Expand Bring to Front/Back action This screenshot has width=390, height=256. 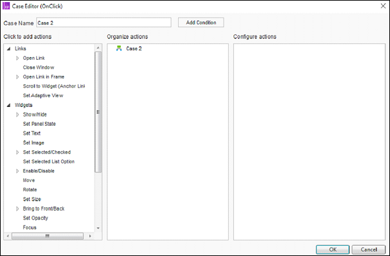click(x=18, y=209)
